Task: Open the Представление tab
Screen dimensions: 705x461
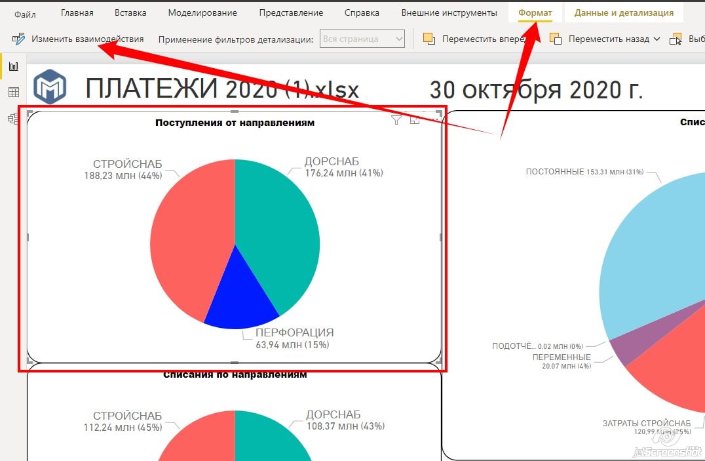Action: (291, 13)
